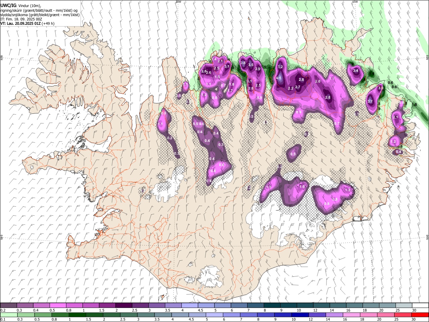The height and width of the screenshot is (322, 429).
Task: Click the 3.0 snowfall value near the east coast
Action: point(380,88)
